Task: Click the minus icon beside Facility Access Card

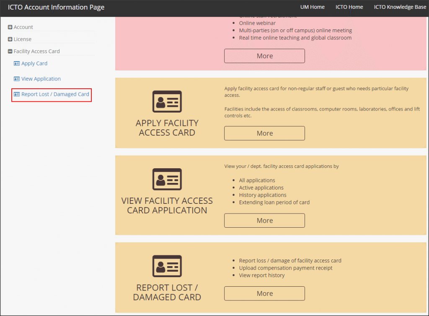Action: pos(9,51)
